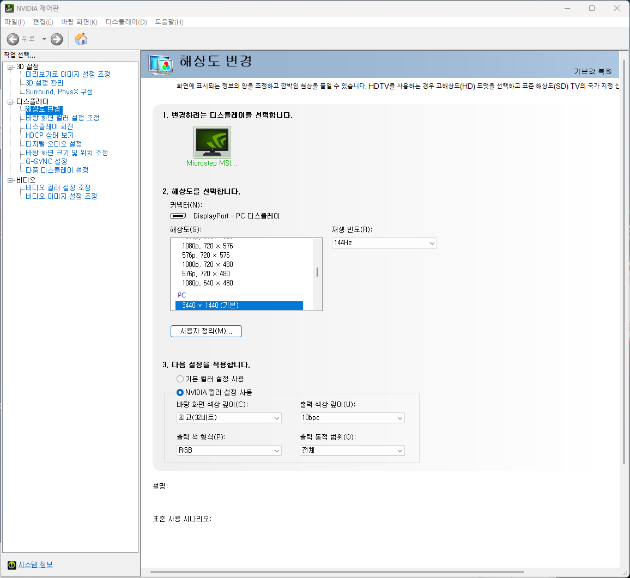This screenshot has height=578, width=630.
Task: Collapse the 디스플레이 tree node
Action: coord(10,102)
